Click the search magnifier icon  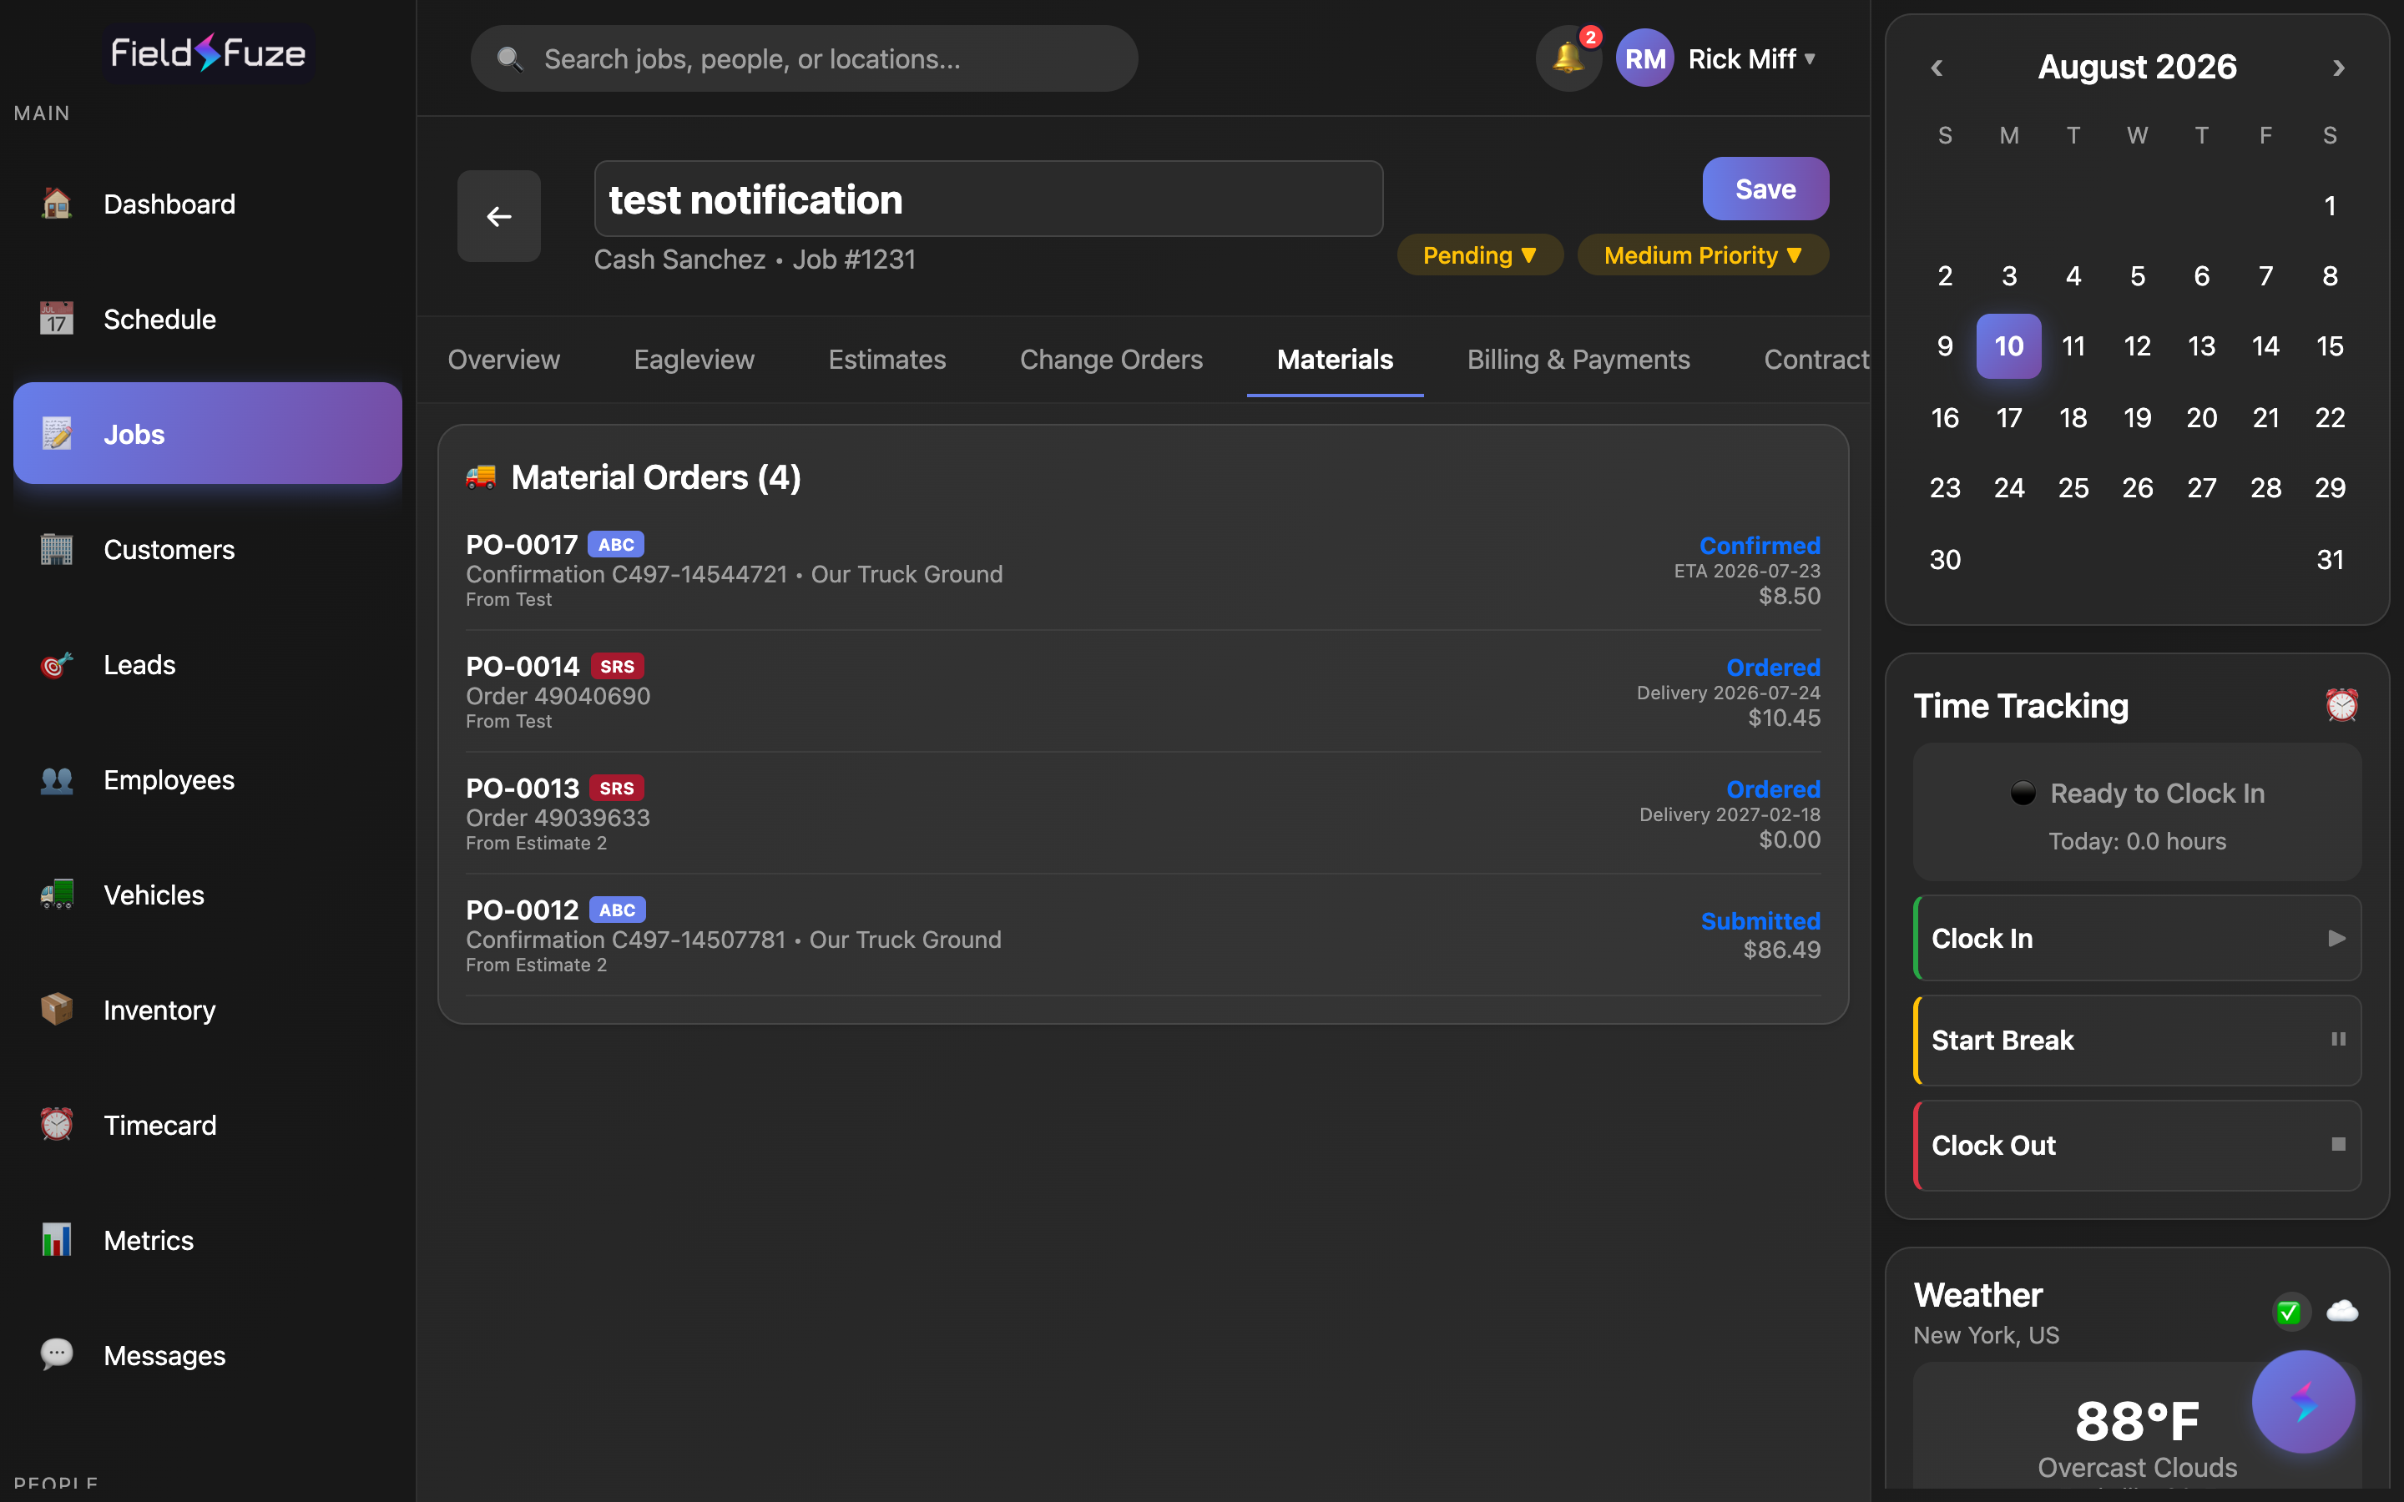[x=510, y=59]
